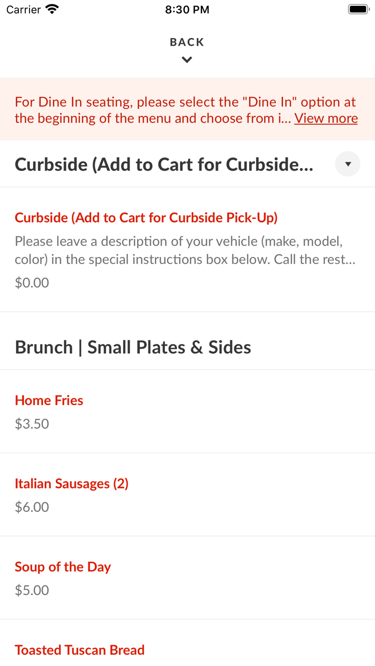Open the View more link in banner
Screen dimensions: 375x666
click(x=326, y=118)
